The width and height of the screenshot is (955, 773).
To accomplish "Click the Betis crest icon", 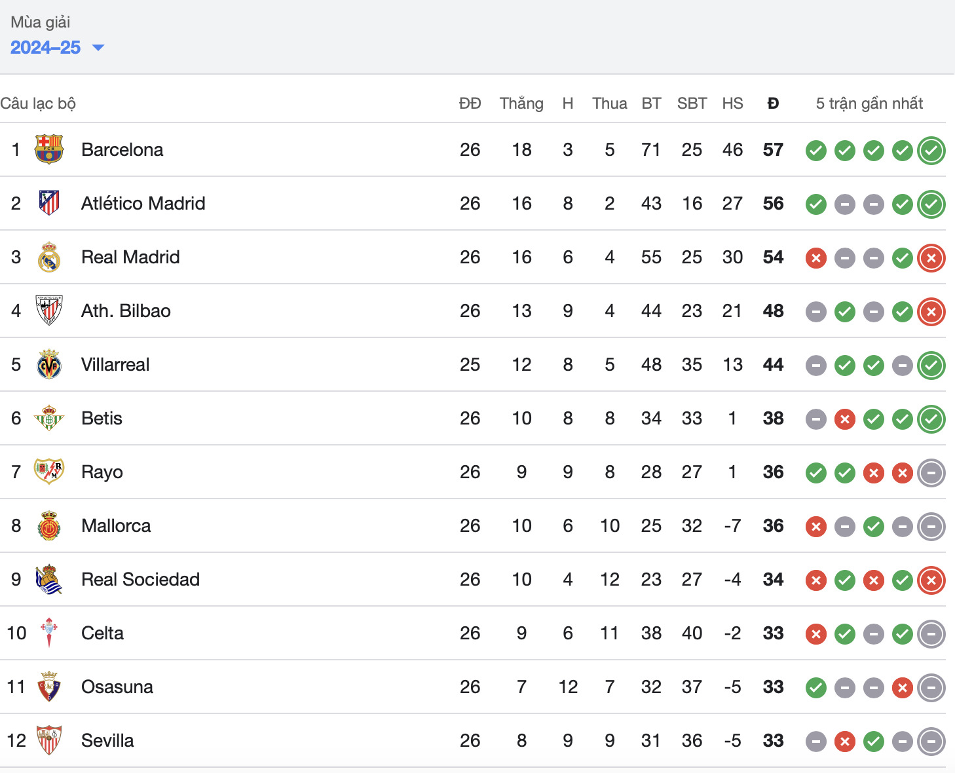I will [49, 418].
